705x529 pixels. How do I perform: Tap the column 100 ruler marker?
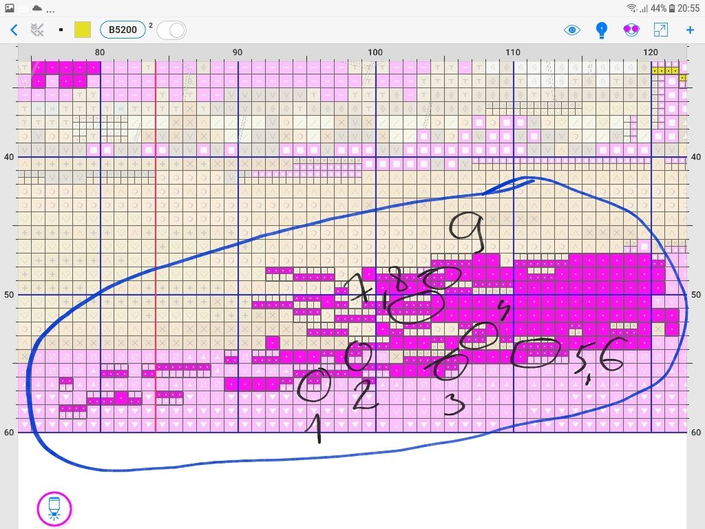(375, 52)
